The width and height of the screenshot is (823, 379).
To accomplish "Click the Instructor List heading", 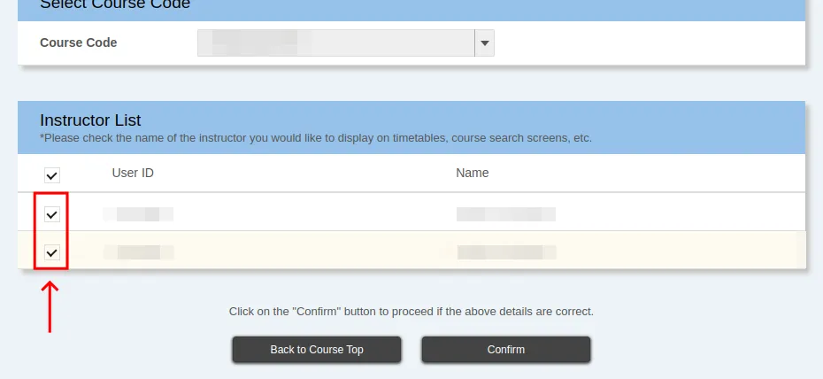I will [x=90, y=120].
